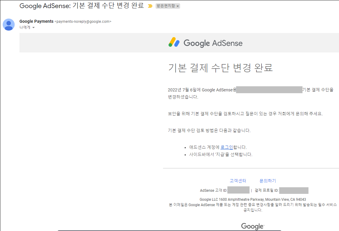Viewport: 339px width, 231px height.
Task: Open the 로그인 link in the instructions
Action: (226, 147)
